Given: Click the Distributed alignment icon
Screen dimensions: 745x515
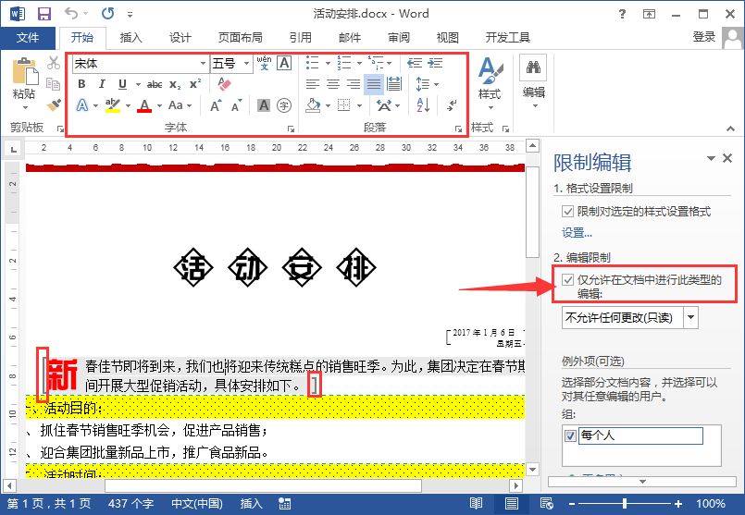Looking at the screenshot, I should click(394, 84).
